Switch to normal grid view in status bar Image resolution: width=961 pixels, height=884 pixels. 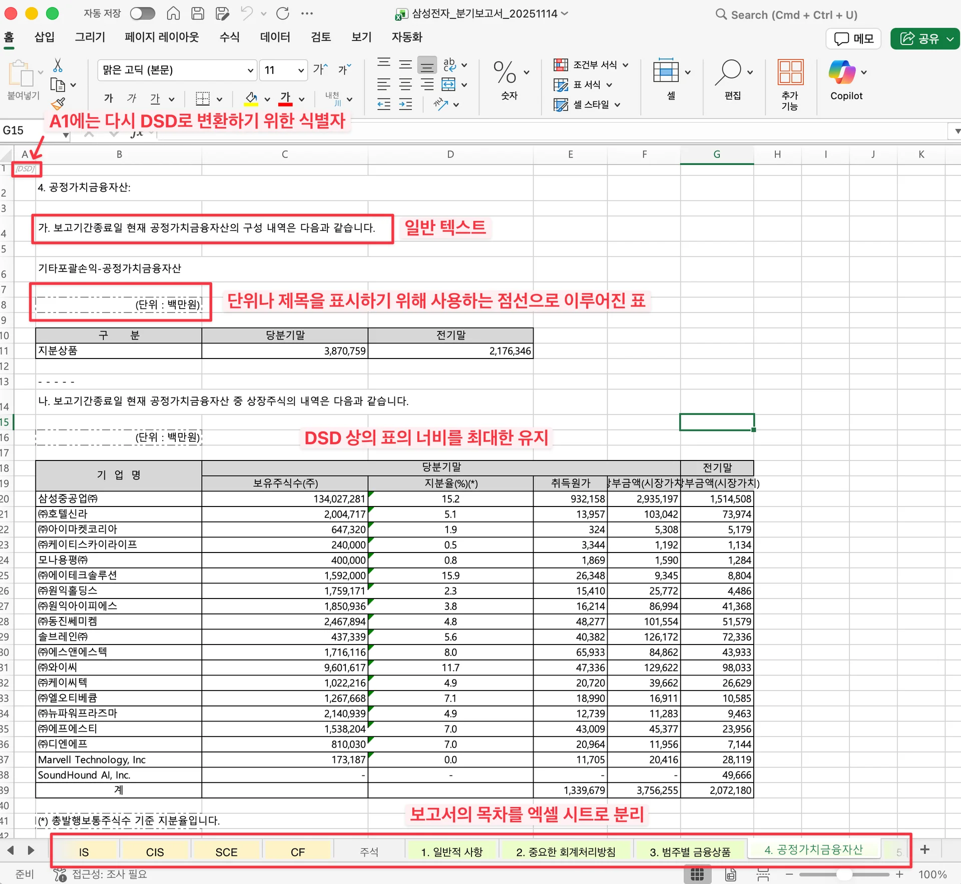[x=697, y=874]
